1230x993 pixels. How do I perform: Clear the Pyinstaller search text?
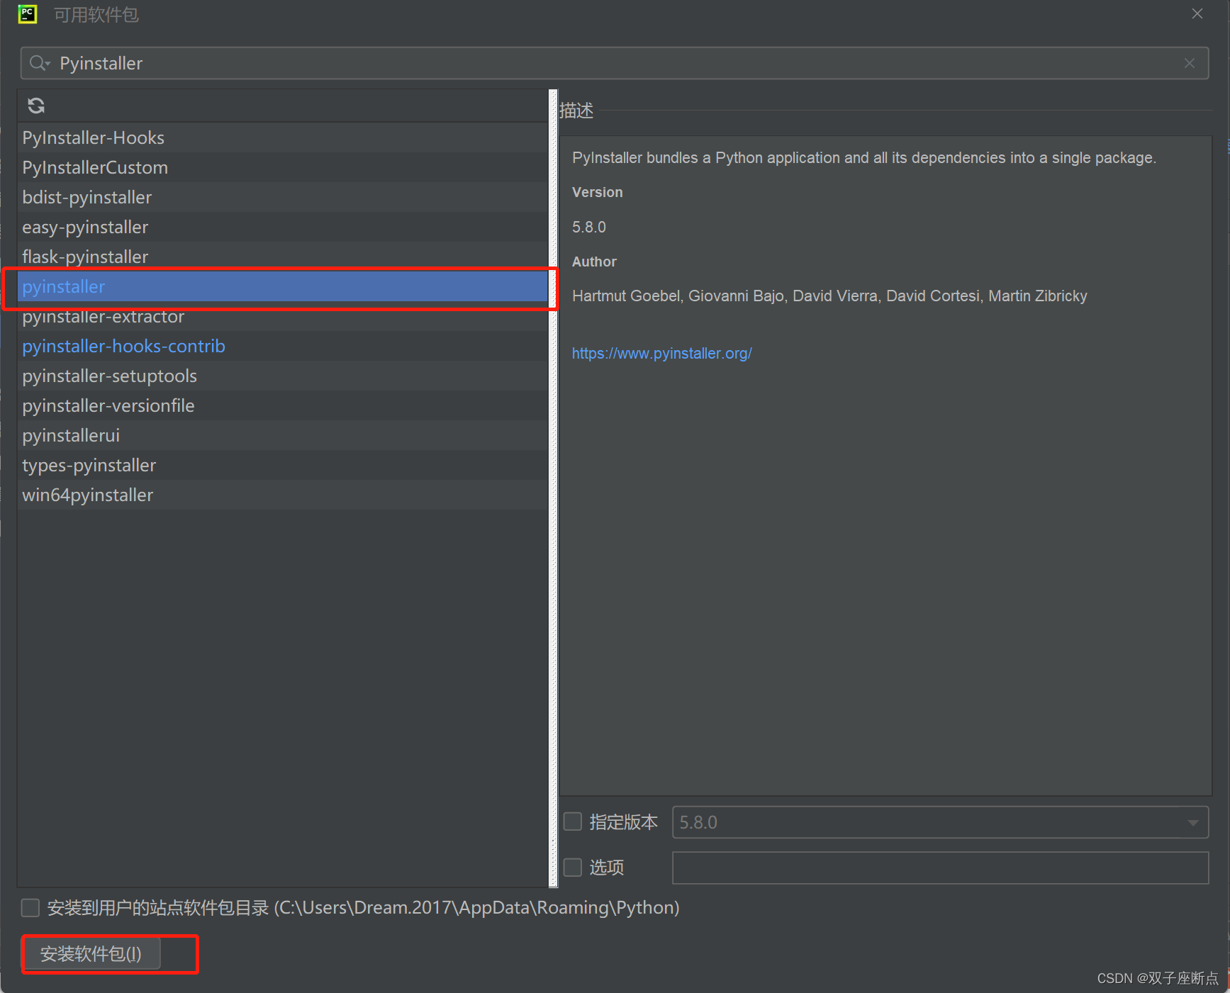pyautogui.click(x=1190, y=63)
